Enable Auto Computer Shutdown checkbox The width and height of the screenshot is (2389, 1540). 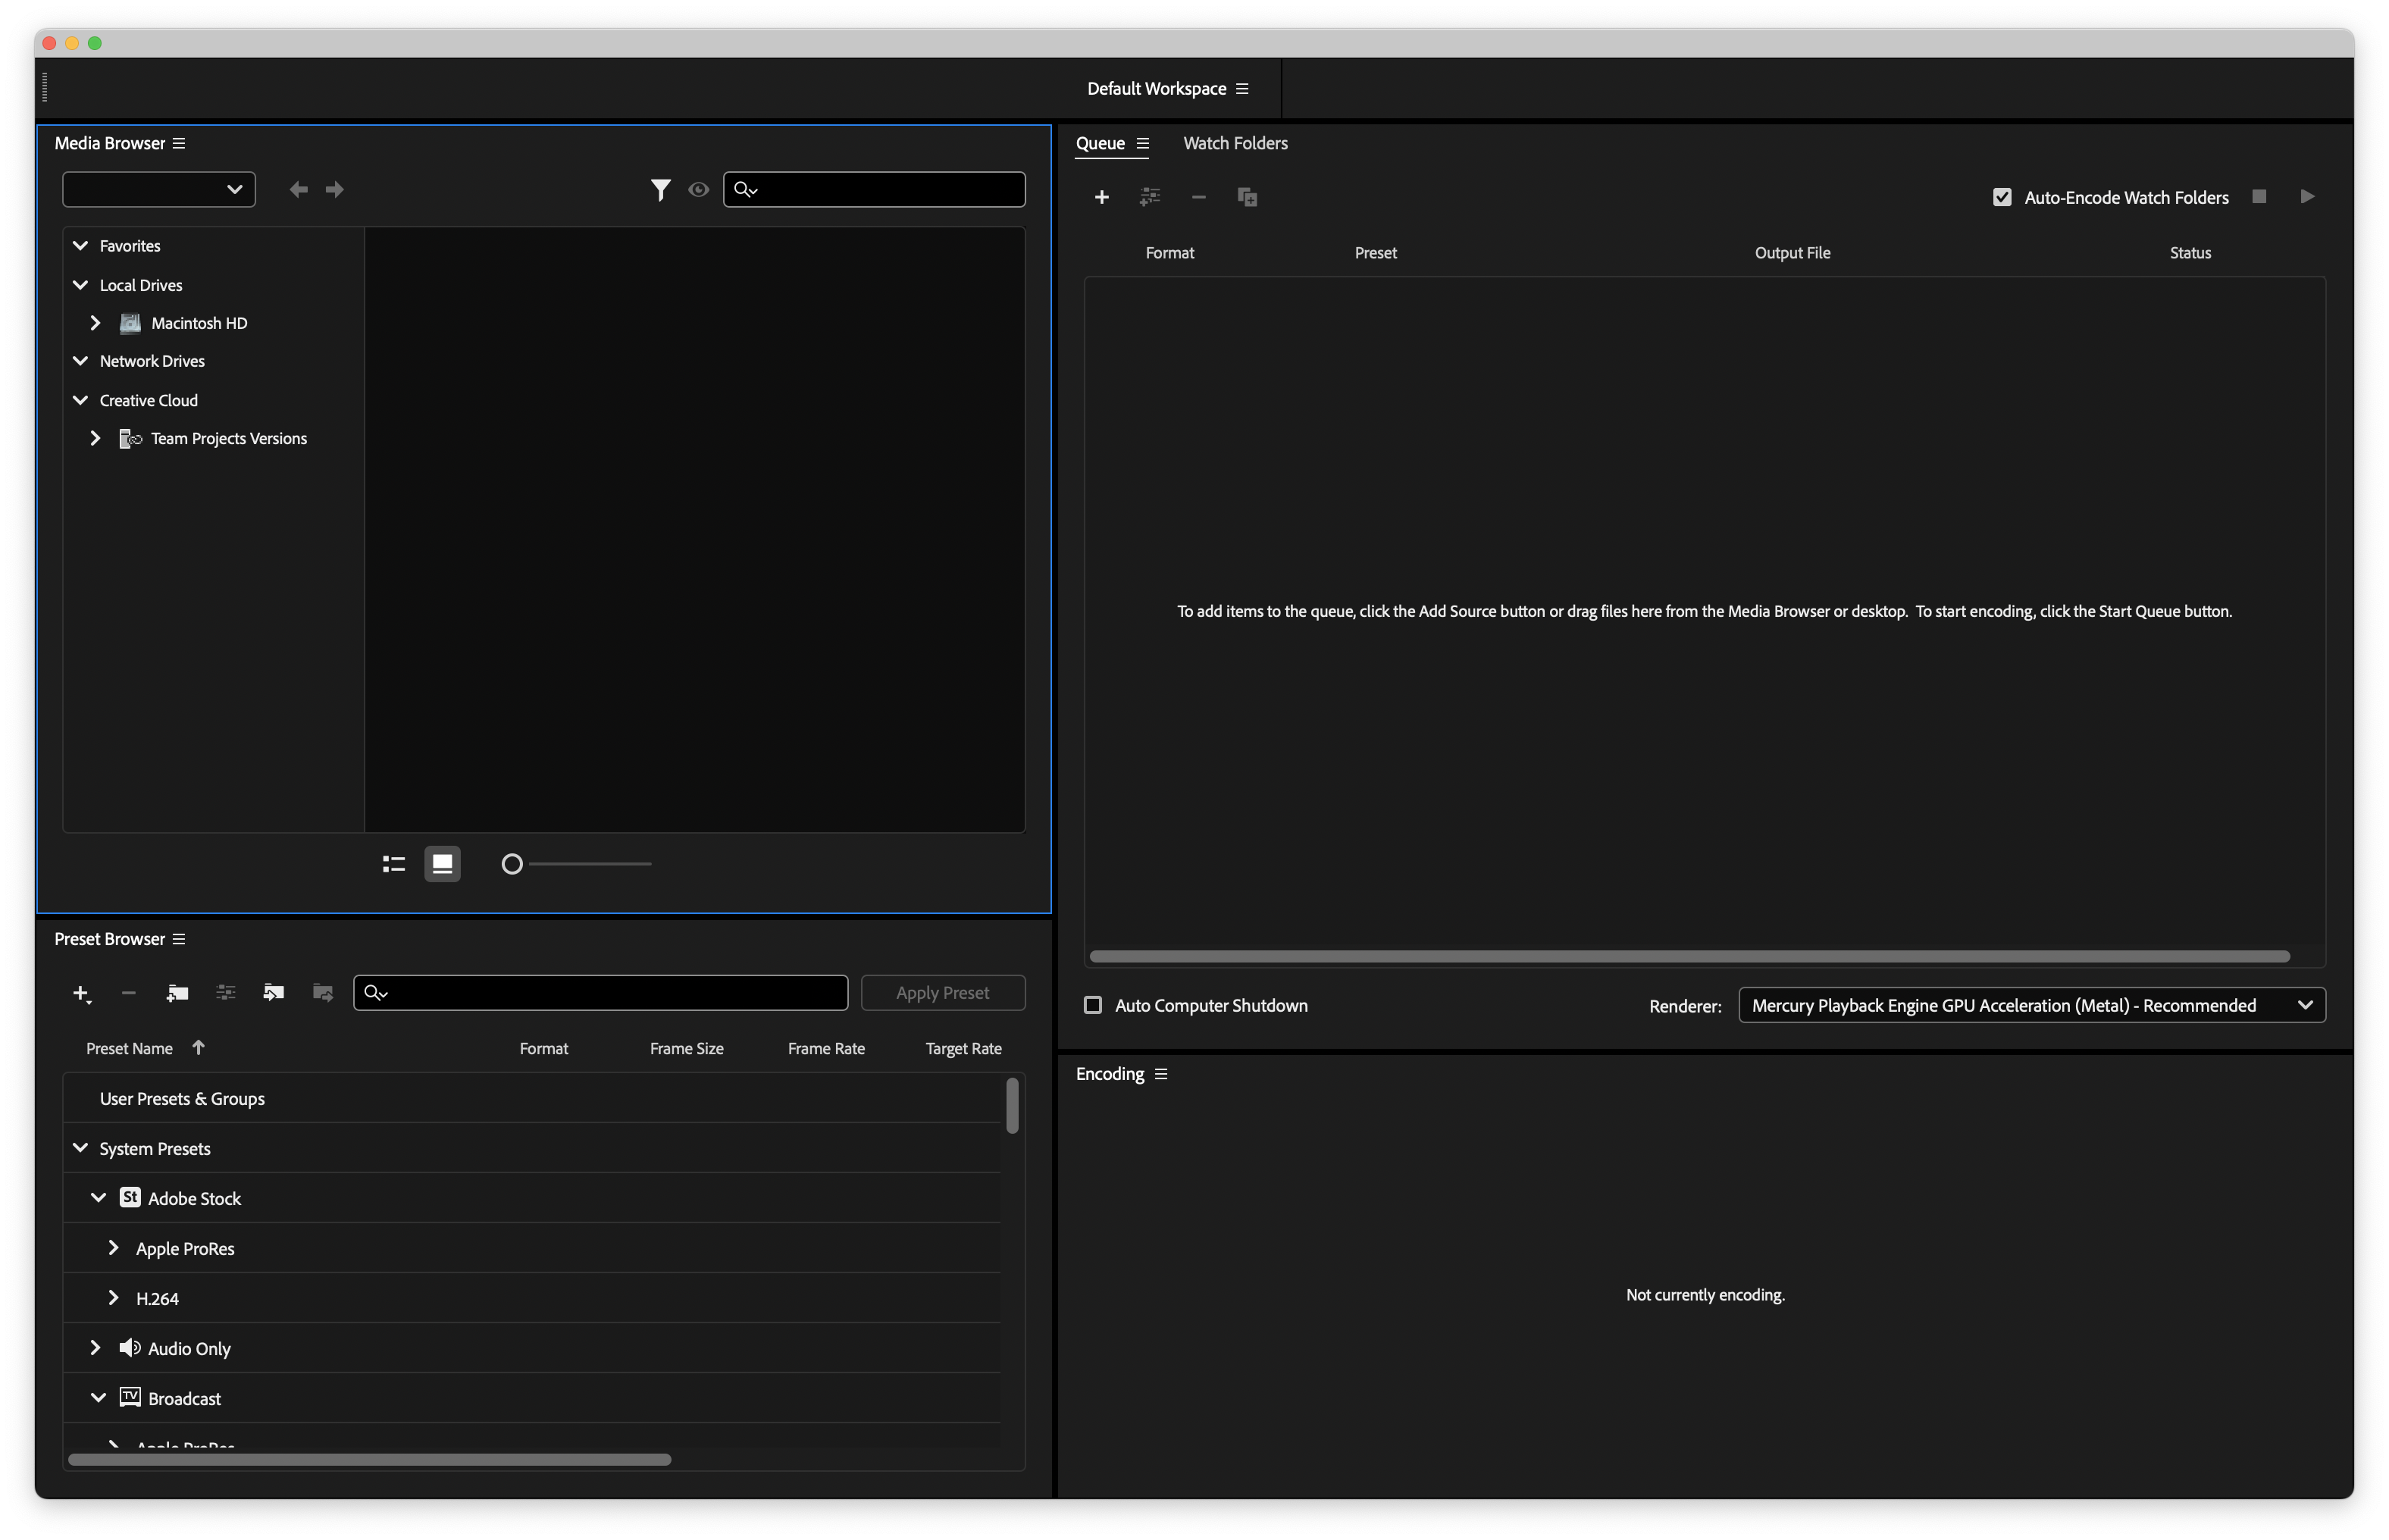(1093, 1005)
